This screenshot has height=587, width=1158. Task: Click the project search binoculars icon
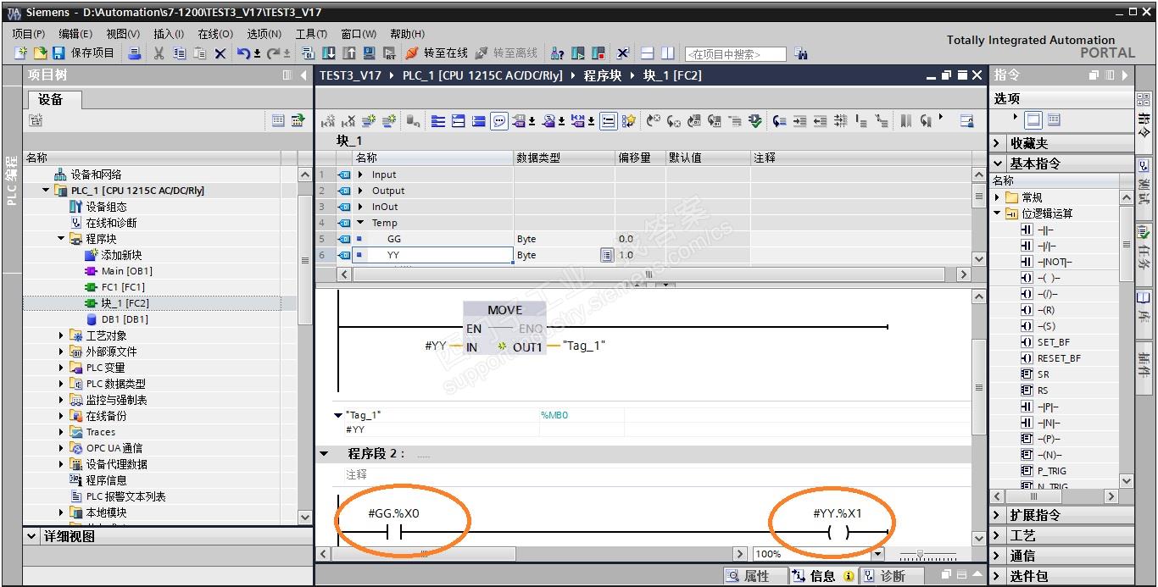tap(800, 54)
